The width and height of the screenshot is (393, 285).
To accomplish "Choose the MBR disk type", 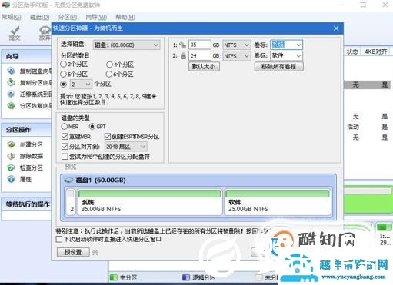I will tap(64, 127).
